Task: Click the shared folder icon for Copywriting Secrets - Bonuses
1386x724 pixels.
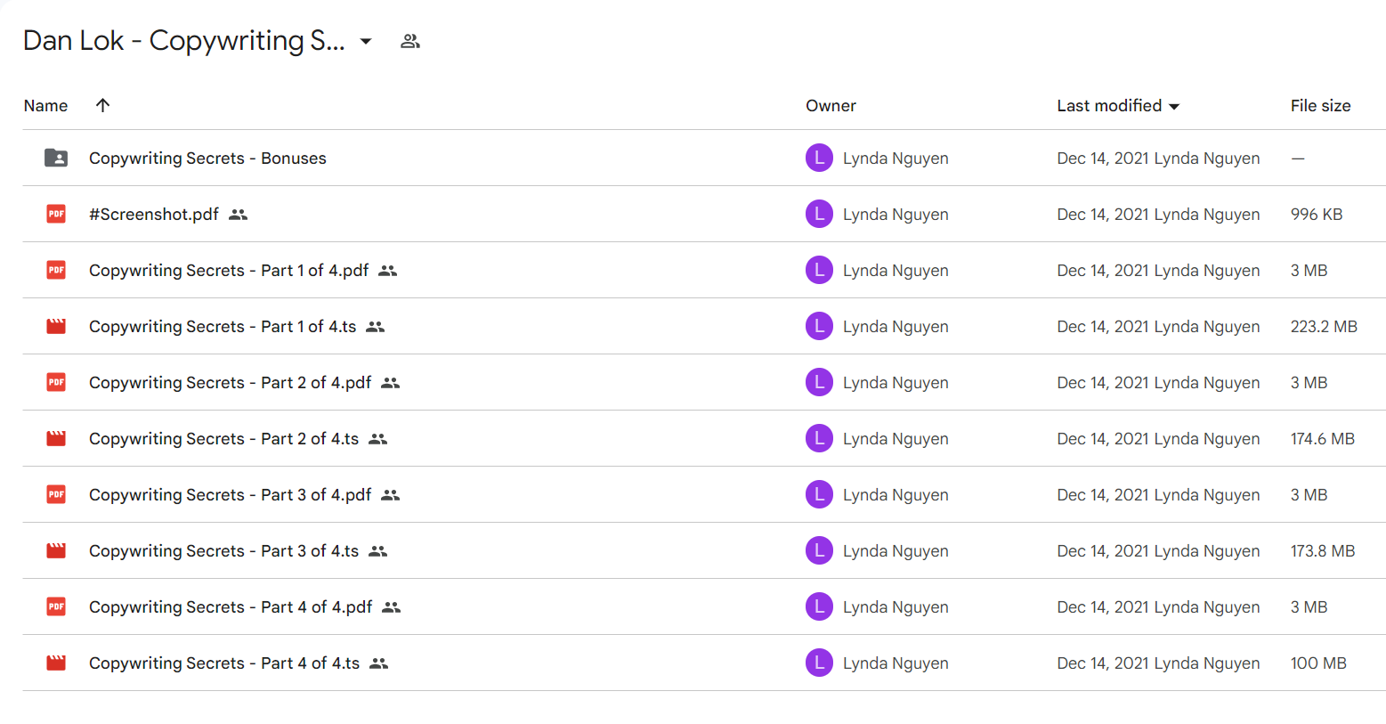Action: pos(56,158)
